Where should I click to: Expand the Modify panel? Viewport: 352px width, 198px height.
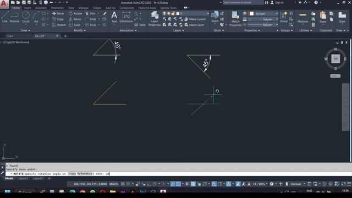pos(79,30)
